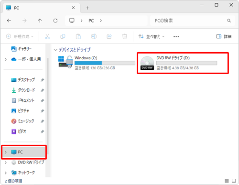Navigate up one folder level
239x185 pixels.
pyautogui.click(x=40, y=21)
